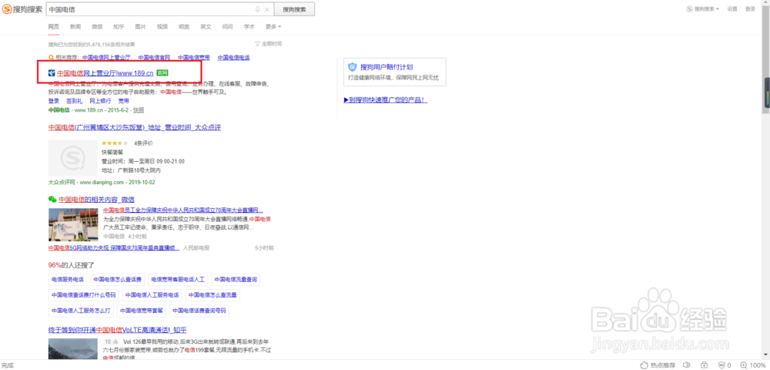Open 中国电信的相关内容_微信 result

coord(97,200)
